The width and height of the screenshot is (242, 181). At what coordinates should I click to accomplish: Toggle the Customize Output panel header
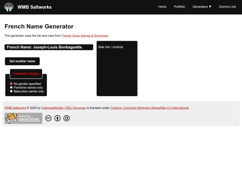[x=26, y=74]
